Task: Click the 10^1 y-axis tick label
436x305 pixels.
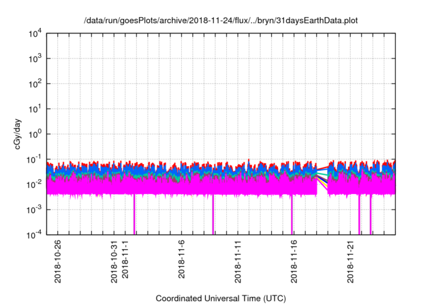Action: (x=35, y=109)
